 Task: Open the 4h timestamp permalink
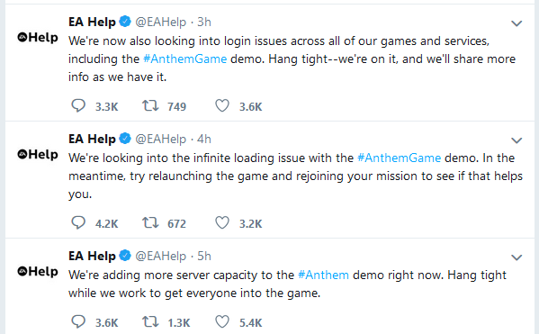coord(204,139)
